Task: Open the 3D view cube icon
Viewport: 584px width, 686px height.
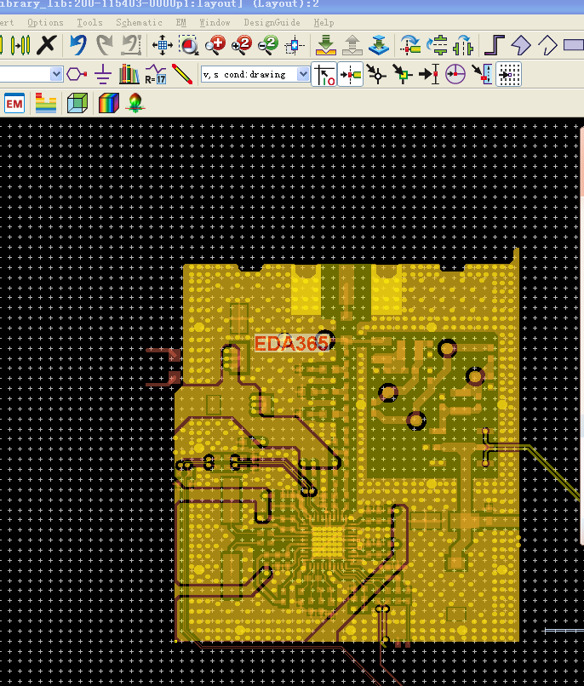Action: pos(77,104)
